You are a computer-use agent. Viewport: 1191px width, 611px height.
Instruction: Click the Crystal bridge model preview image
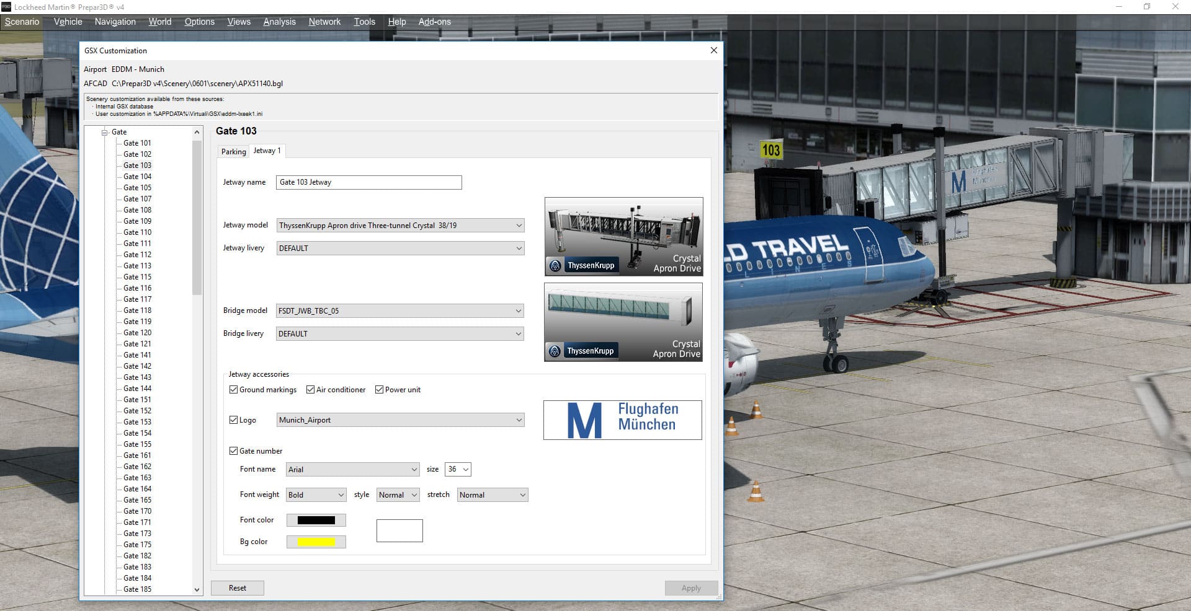coord(623,322)
